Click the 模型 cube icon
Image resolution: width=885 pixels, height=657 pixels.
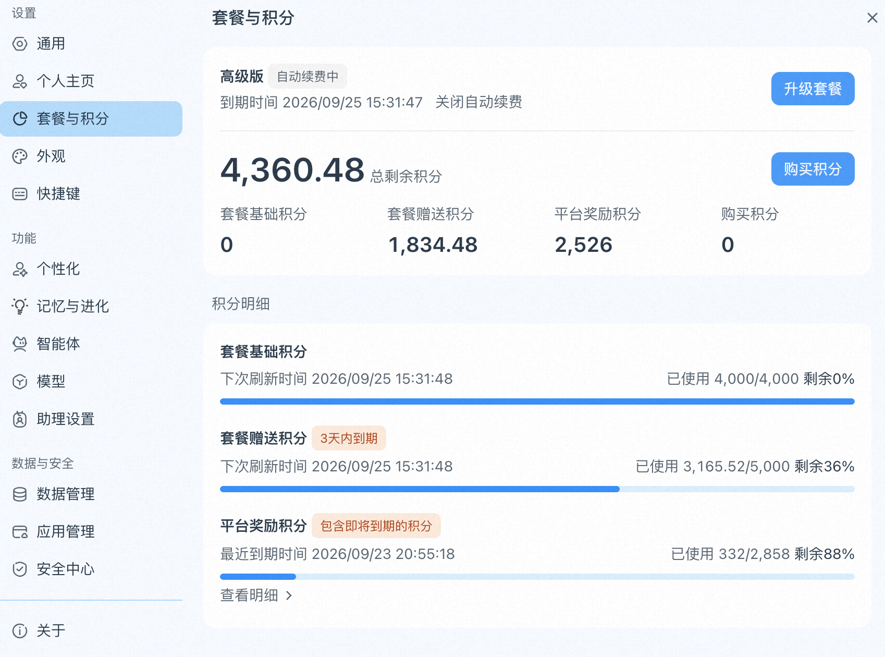(x=20, y=382)
